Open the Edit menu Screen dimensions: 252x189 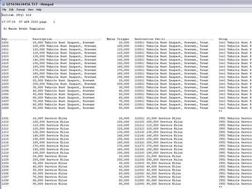(x=11, y=10)
